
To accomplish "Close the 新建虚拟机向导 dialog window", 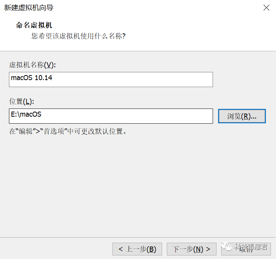I will coord(266,7).
